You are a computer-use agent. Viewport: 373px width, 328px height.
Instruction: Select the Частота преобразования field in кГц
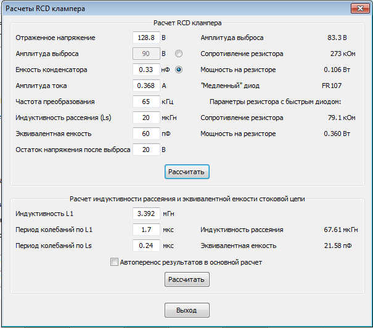pos(146,102)
